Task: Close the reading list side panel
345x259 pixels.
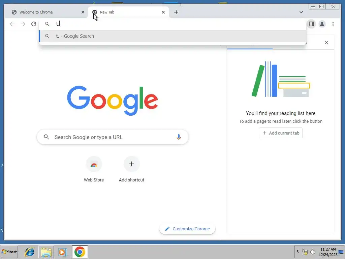Action: [326, 42]
